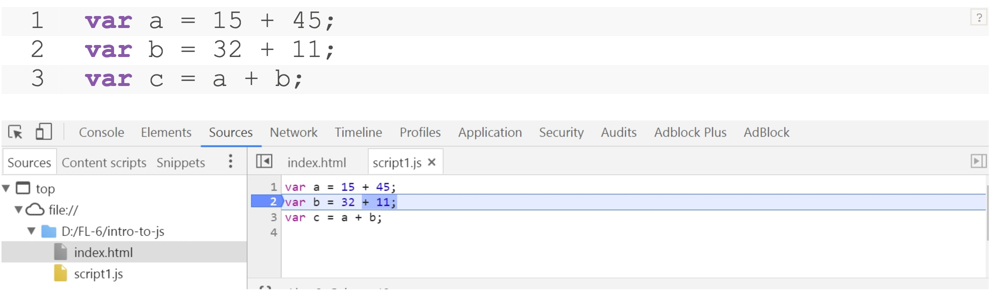Click line 1 in the top code listing

[x=210, y=21]
